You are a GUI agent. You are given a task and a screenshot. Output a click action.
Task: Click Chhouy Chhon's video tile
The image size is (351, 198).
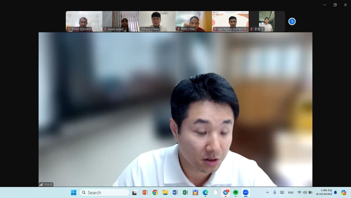coord(157,21)
